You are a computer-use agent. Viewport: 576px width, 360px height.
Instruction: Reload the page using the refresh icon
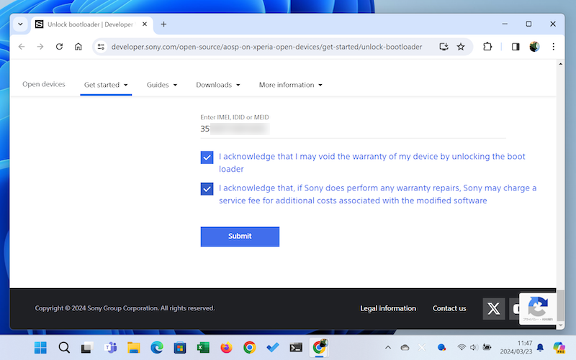59,47
